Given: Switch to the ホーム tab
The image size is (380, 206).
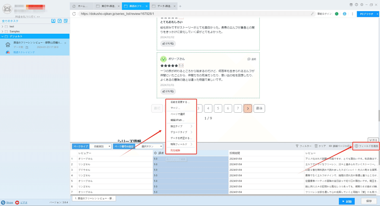Looking at the screenshot, I should pyautogui.click(x=82, y=6).
